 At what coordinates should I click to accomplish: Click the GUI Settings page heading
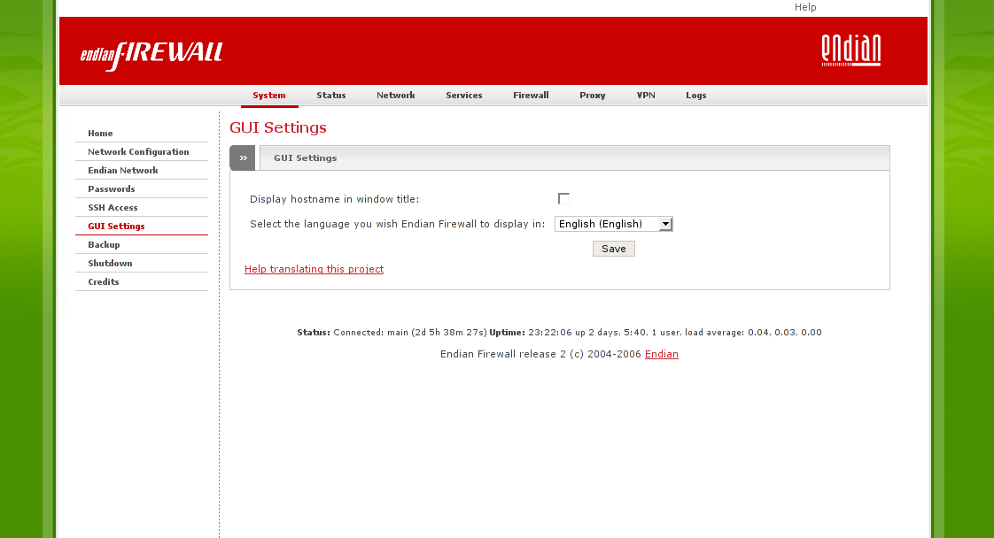click(x=277, y=127)
